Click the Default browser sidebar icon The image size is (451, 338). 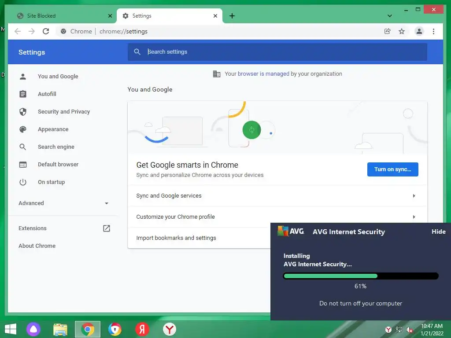coord(23,165)
